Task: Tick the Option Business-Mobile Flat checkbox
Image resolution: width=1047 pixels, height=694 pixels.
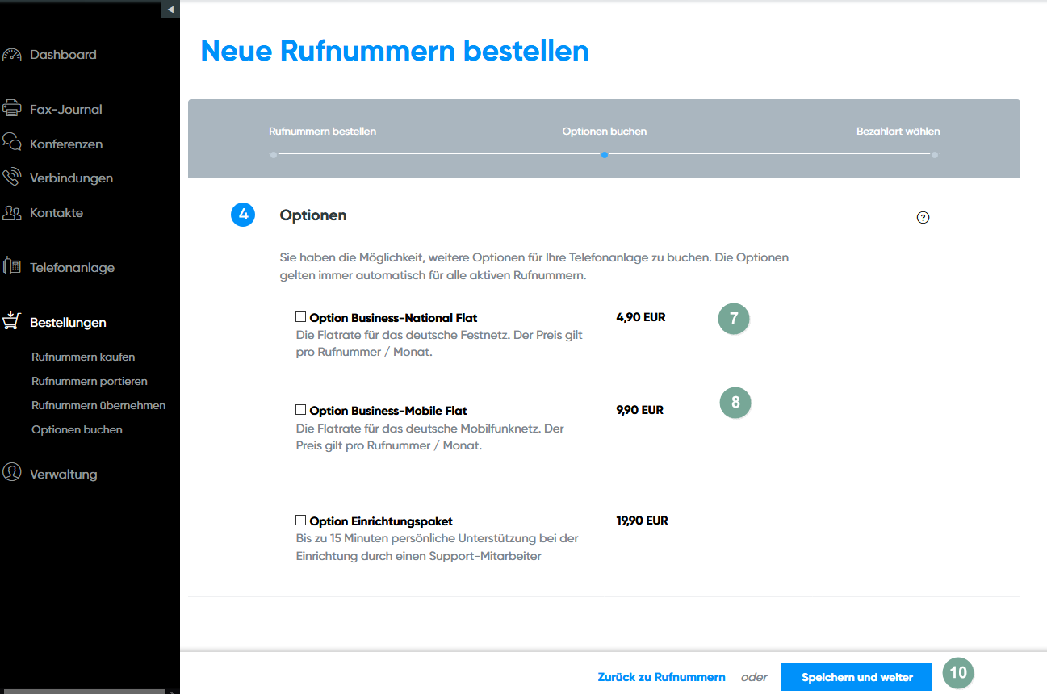Action: [301, 410]
